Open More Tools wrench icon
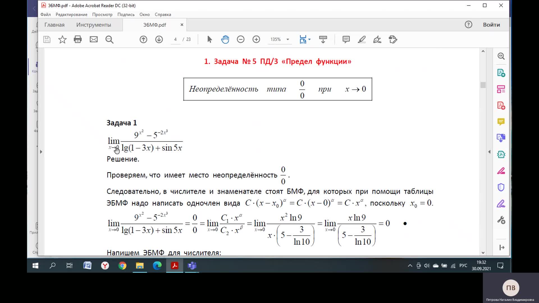This screenshot has height=303, width=539. point(501,220)
